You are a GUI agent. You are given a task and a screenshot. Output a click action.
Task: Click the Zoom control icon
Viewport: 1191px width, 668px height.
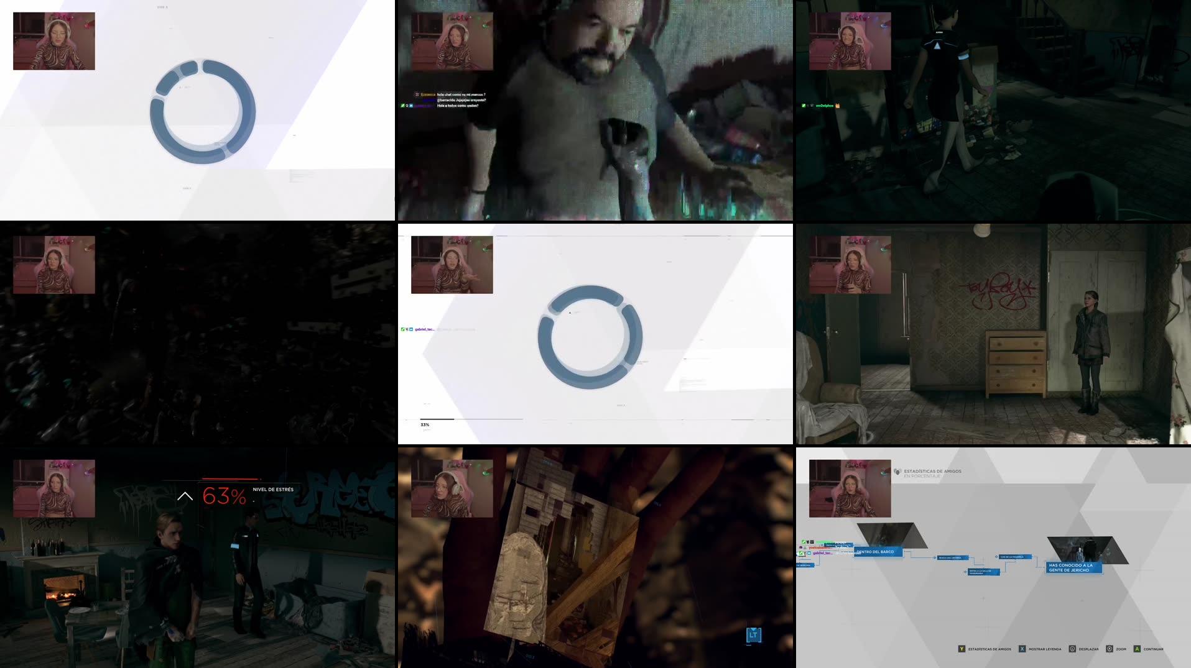(1110, 647)
